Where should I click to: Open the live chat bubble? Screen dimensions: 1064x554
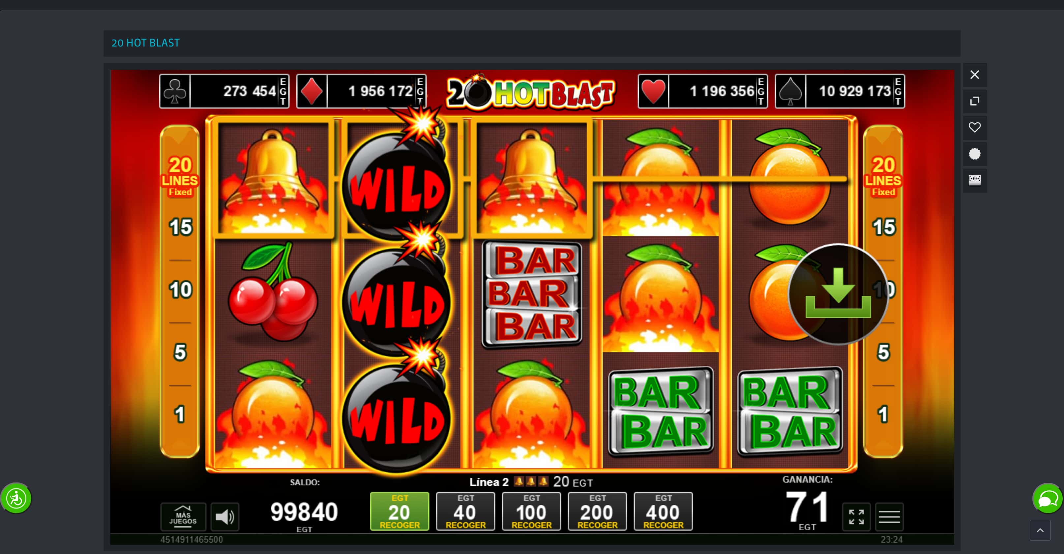[x=1048, y=499]
